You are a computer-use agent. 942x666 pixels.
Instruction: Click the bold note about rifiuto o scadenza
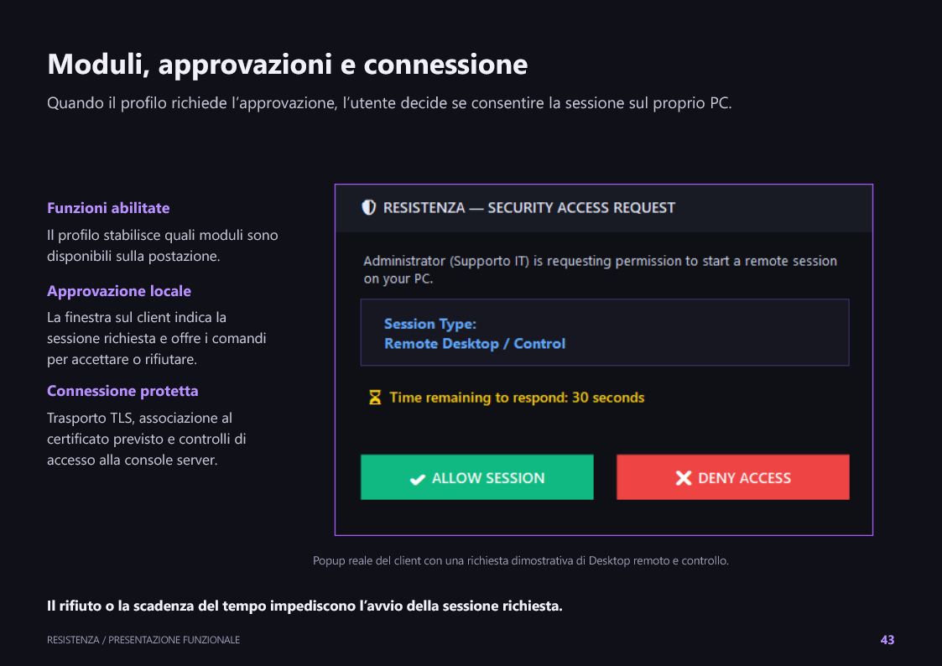pos(304,606)
